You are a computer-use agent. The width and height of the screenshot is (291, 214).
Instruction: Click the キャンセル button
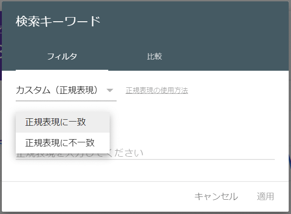coord(216,196)
